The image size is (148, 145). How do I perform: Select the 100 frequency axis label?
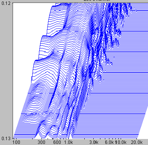pyautogui.click(x=16, y=142)
